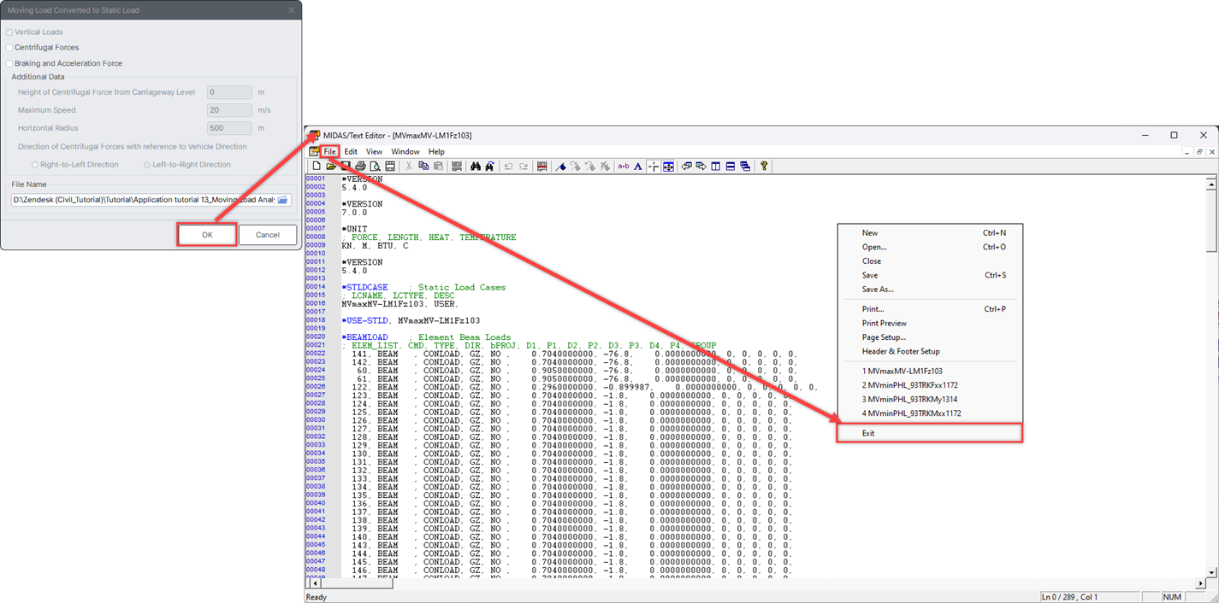Select the Right-to-Left Direction radio button
The width and height of the screenshot is (1219, 603).
click(x=35, y=165)
